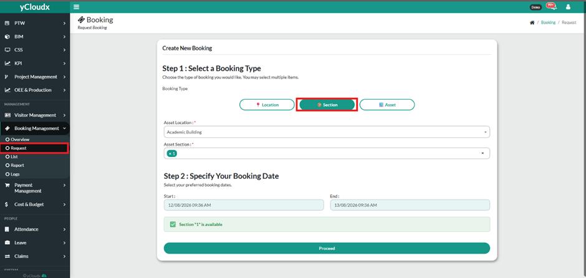Click 'Section "1" is available' message
Image resolution: width=586 pixels, height=278 pixels.
pos(201,224)
